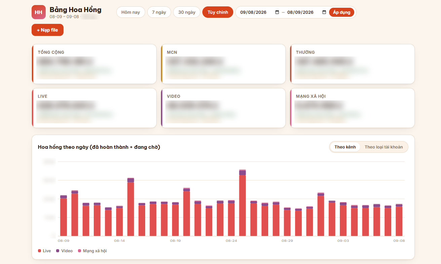Click the 08-14 axis label
The height and width of the screenshot is (264, 441).
pyautogui.click(x=119, y=241)
